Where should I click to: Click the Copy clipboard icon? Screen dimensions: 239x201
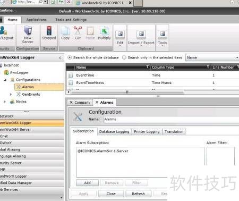[x=65, y=30]
